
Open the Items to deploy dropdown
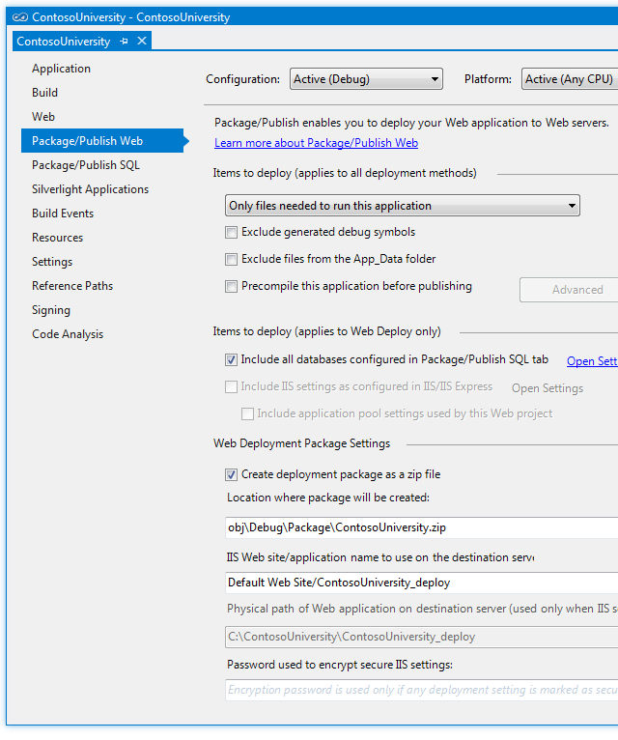coord(402,206)
